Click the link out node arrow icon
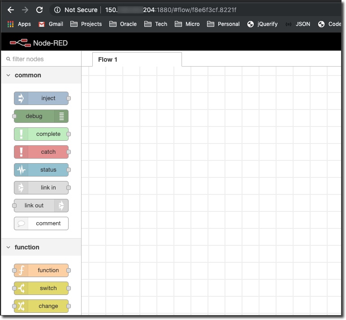Image resolution: width=346 pixels, height=320 pixels. pos(61,206)
